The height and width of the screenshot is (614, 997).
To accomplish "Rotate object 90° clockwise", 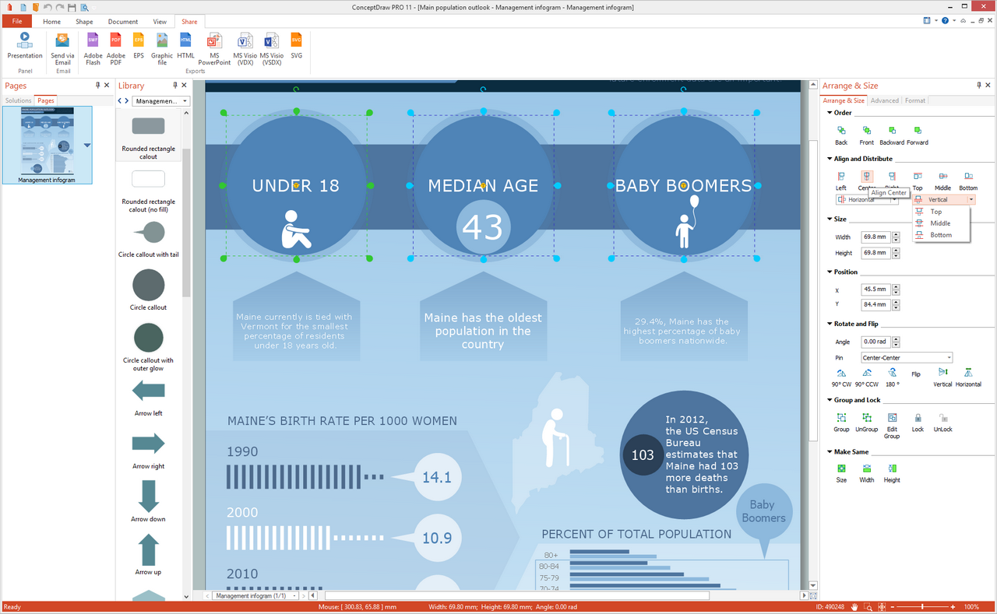I will coord(841,378).
